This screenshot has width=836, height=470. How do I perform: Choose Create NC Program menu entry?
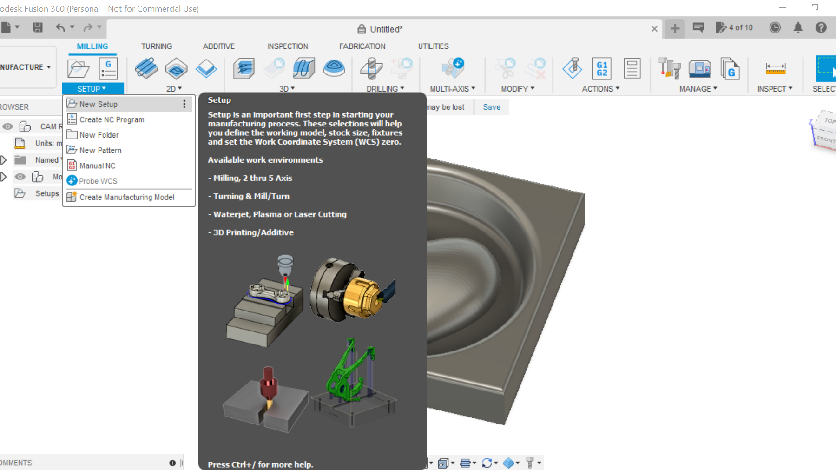[x=129, y=119]
